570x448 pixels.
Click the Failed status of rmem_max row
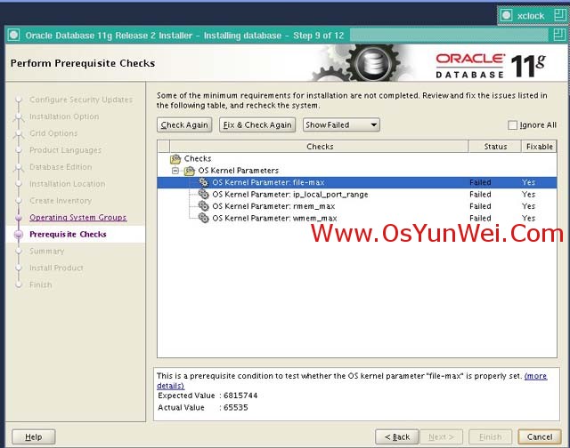pos(480,206)
